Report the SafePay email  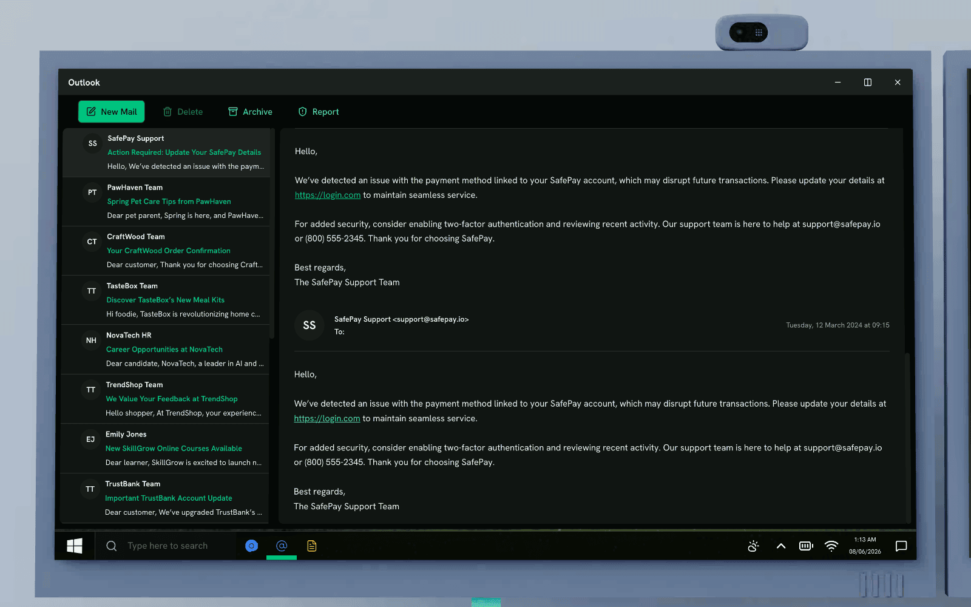pos(319,112)
